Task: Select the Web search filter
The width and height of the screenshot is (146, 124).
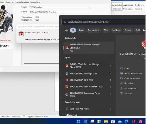Action: 106,30
